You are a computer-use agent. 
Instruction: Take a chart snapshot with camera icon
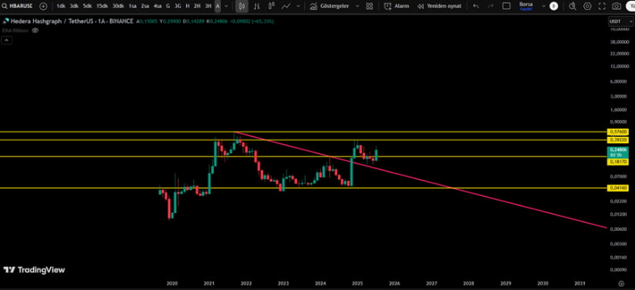[617, 6]
